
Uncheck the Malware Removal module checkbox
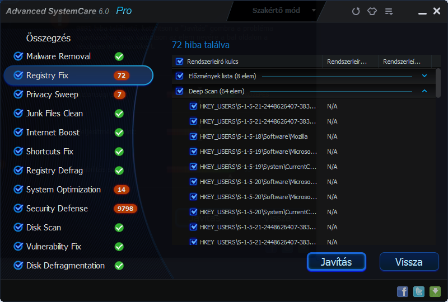coord(18,56)
